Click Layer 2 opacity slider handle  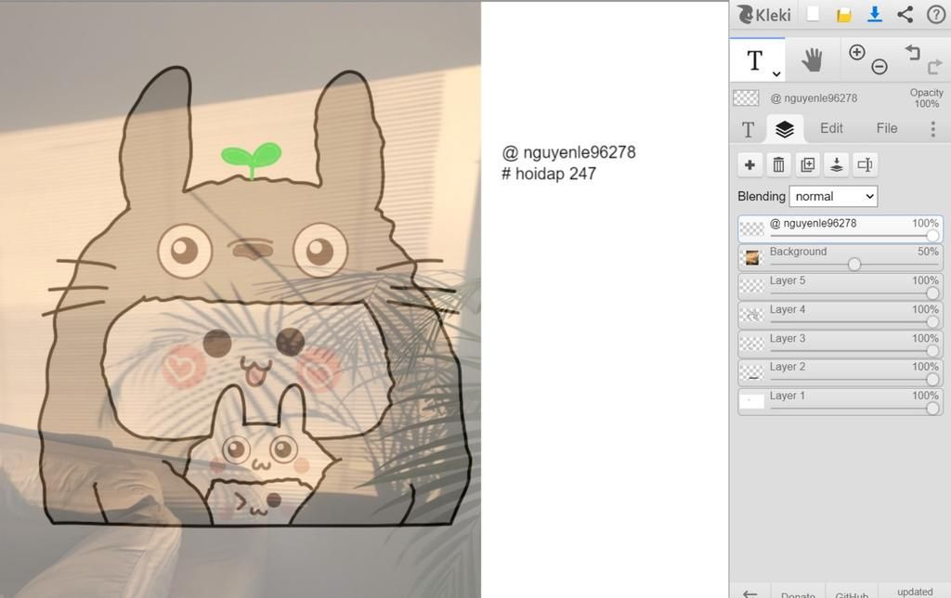click(x=932, y=380)
